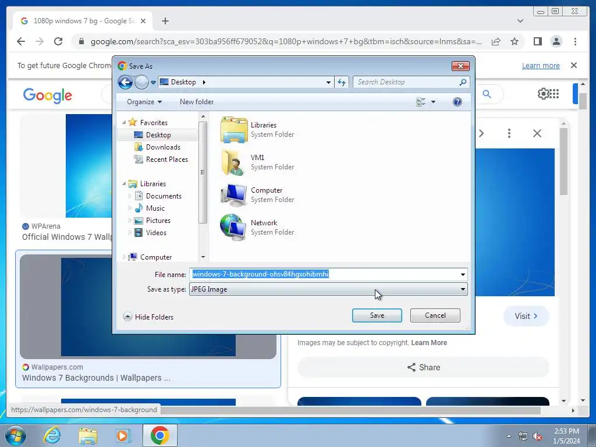Screen dimensions: 596x447
Task: Click the Forward arrow in the Save As dialog
Action: pyautogui.click(x=141, y=82)
